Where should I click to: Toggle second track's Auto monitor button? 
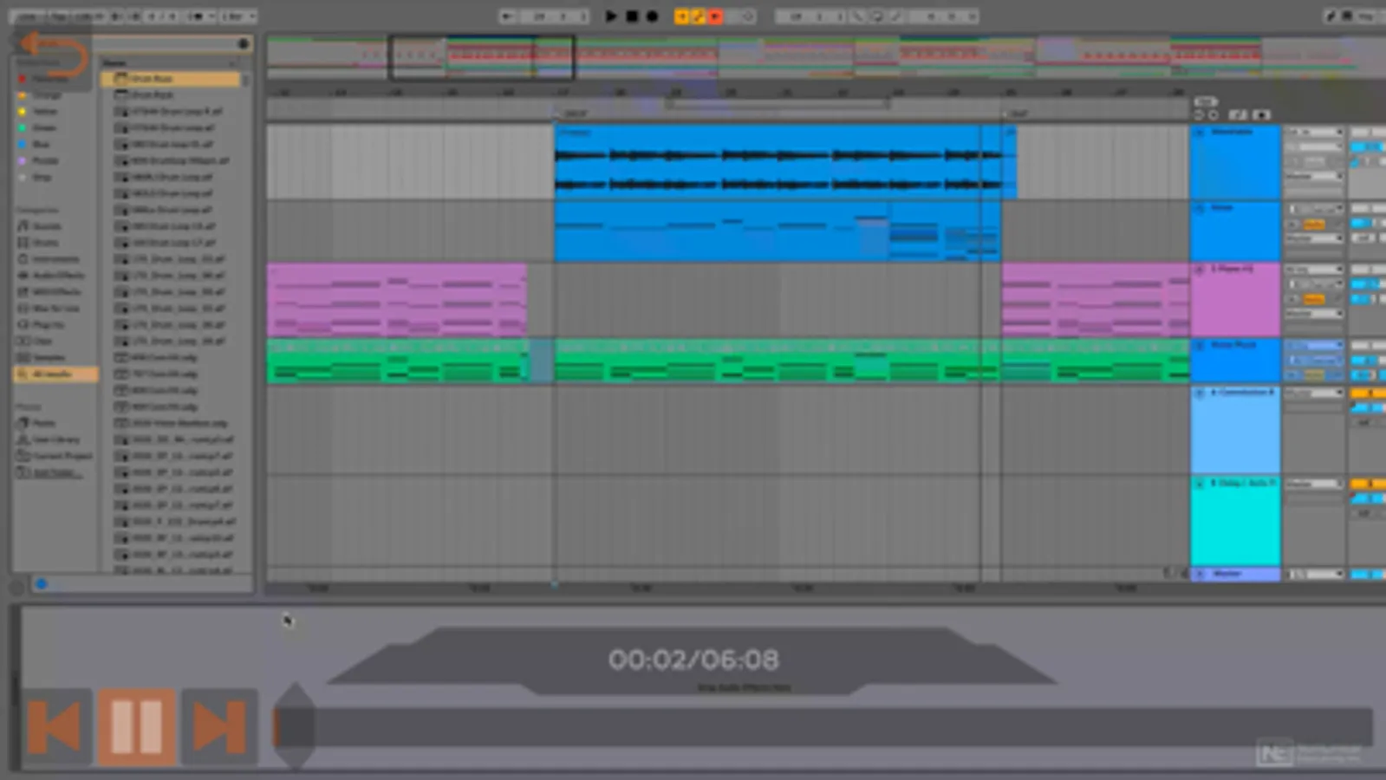tap(1314, 224)
